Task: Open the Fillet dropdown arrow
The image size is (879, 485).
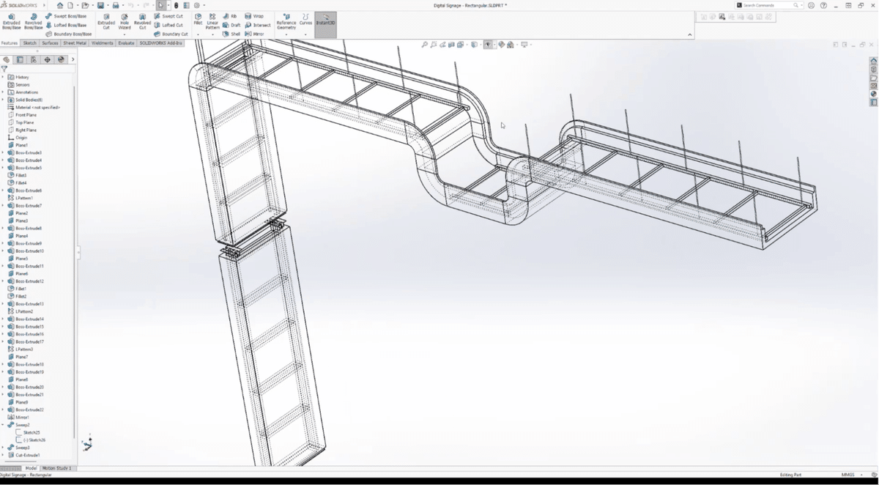Action: point(198,34)
